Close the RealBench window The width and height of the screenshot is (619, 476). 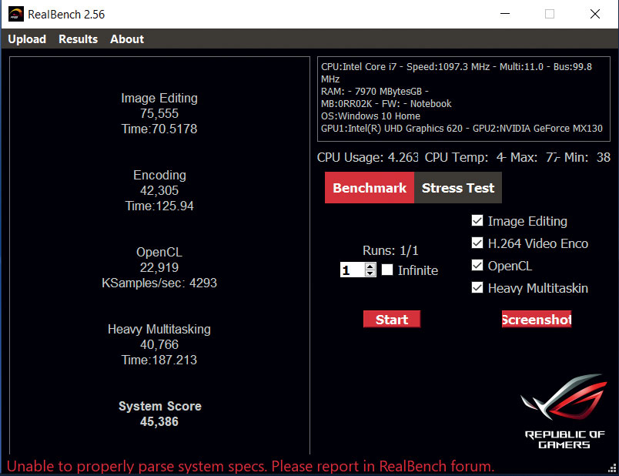(595, 14)
